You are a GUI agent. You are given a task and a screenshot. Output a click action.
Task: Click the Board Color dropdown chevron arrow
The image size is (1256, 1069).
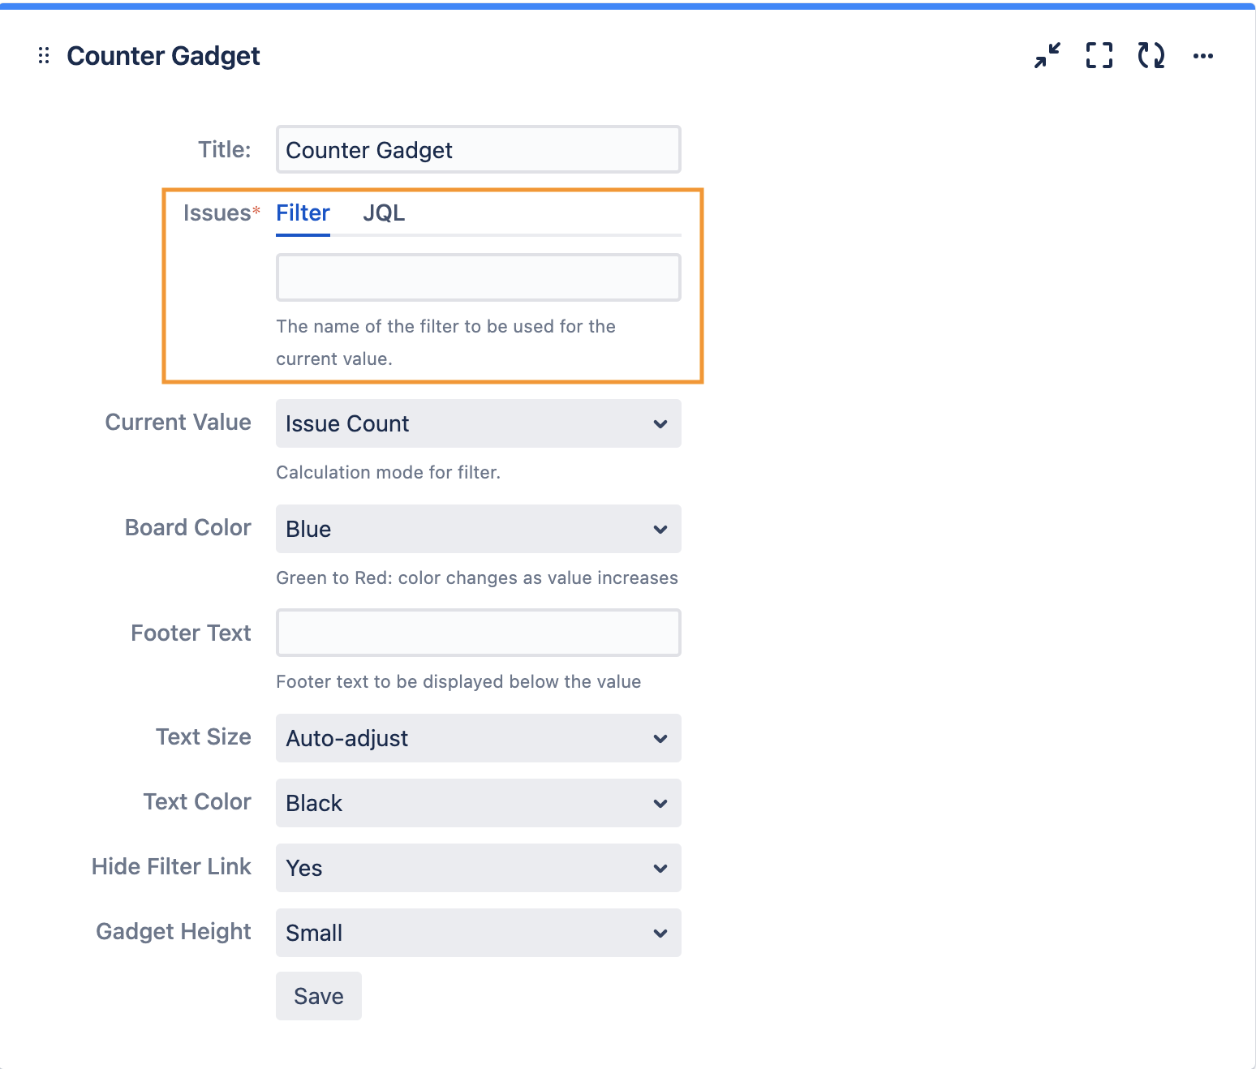[660, 530]
